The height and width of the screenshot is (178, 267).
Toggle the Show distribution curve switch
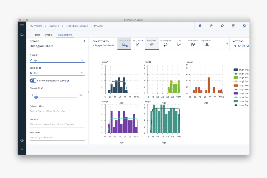click(34, 80)
